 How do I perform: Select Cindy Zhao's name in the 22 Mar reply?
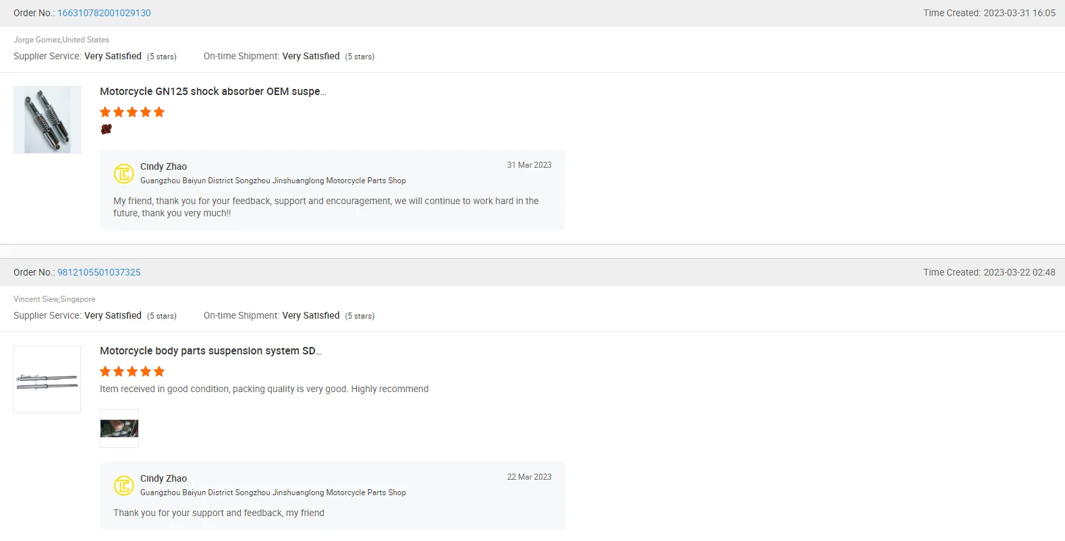point(163,478)
